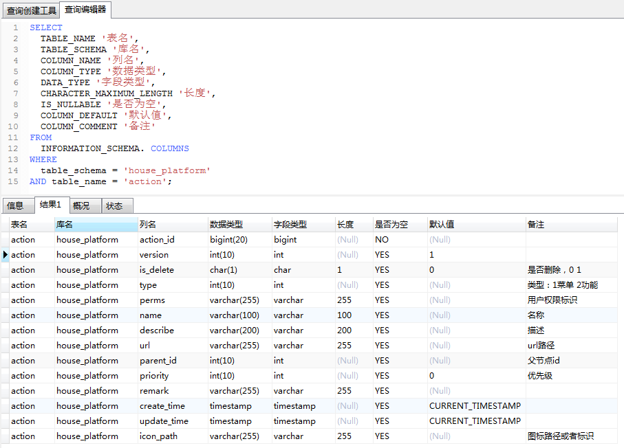Viewport: 624px width, 448px height.
Task: Click the 'house_platform' string in the query
Action: click(x=166, y=170)
